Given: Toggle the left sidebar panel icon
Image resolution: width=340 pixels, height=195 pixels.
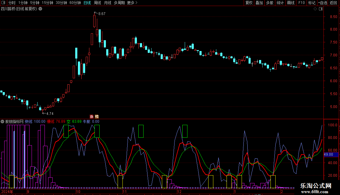Looking at the screenshot, I should 3,3.
